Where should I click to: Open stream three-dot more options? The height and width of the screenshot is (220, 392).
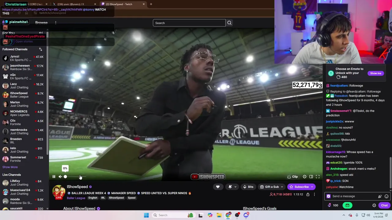[x=314, y=194]
